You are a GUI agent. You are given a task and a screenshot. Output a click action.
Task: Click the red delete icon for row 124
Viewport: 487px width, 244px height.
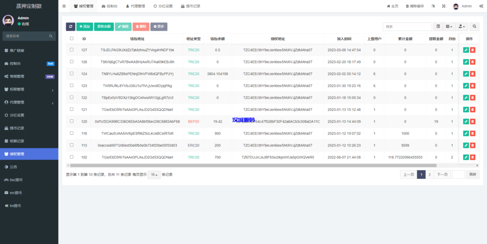click(x=473, y=74)
